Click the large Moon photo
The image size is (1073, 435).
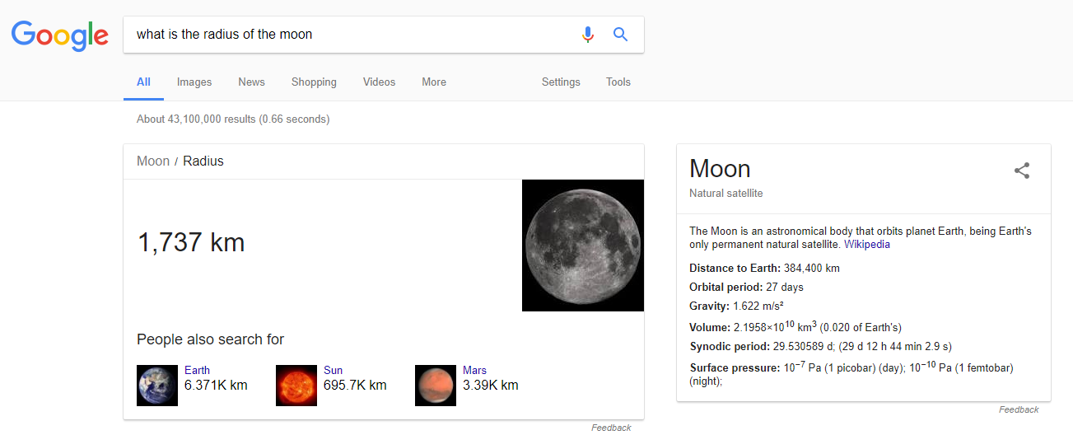point(583,246)
